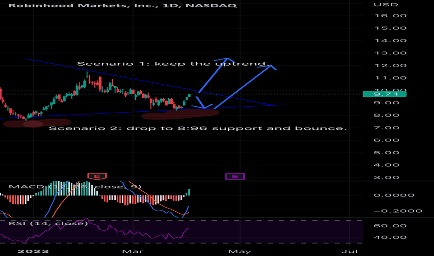Click the 15.00 price axis label
This screenshot has width=434, height=256.
[390, 28]
